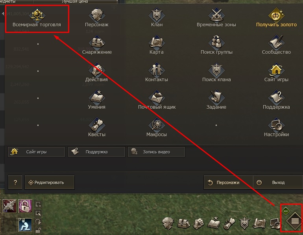Collapse shortcut bar with green minus

[x=286, y=211]
